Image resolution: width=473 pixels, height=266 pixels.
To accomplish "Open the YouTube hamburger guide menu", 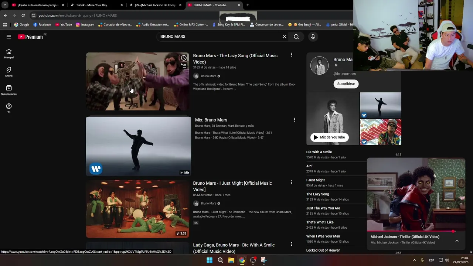I will coord(9,37).
